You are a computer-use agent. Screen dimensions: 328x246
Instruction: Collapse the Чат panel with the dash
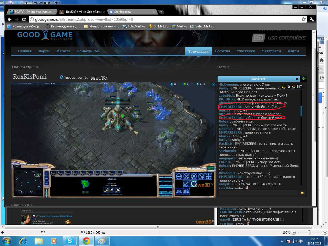tap(305, 67)
